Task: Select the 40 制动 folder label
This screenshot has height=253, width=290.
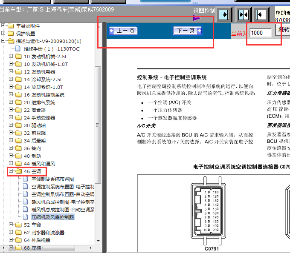Action: [32, 156]
